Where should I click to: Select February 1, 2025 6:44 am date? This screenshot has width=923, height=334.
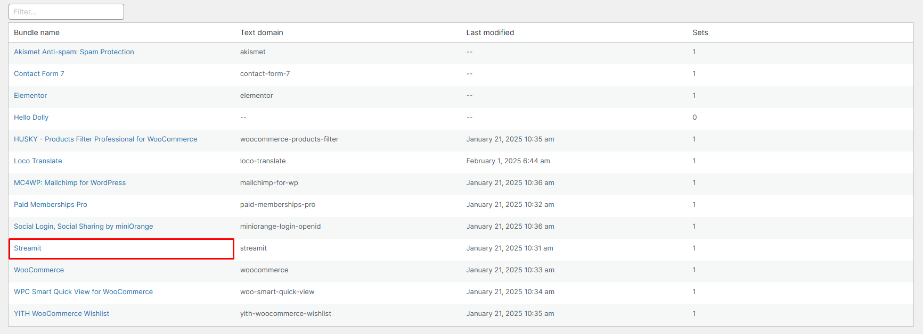click(x=508, y=161)
